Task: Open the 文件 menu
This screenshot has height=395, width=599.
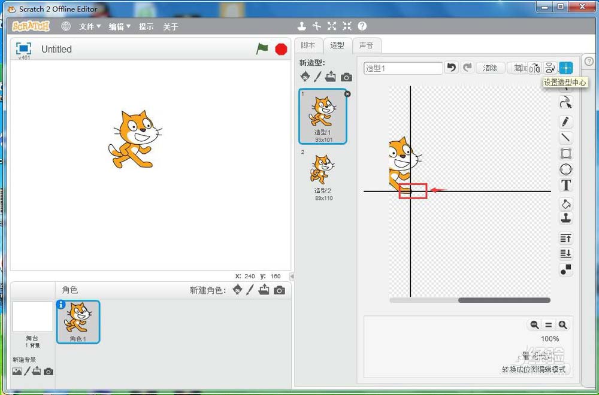Action: (x=89, y=26)
